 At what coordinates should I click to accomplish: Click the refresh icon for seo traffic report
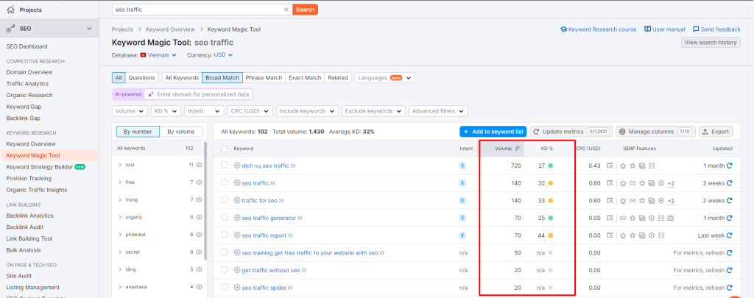729,235
